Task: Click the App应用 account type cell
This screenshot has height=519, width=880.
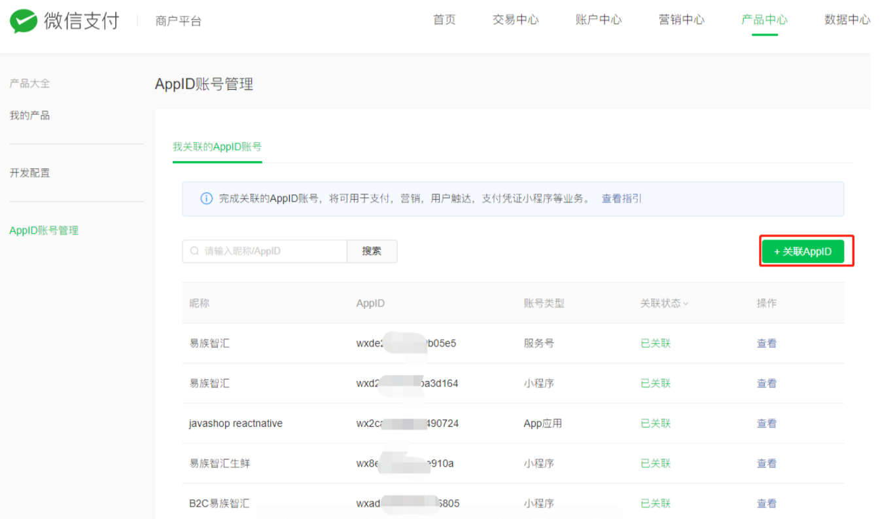Action: (x=542, y=423)
